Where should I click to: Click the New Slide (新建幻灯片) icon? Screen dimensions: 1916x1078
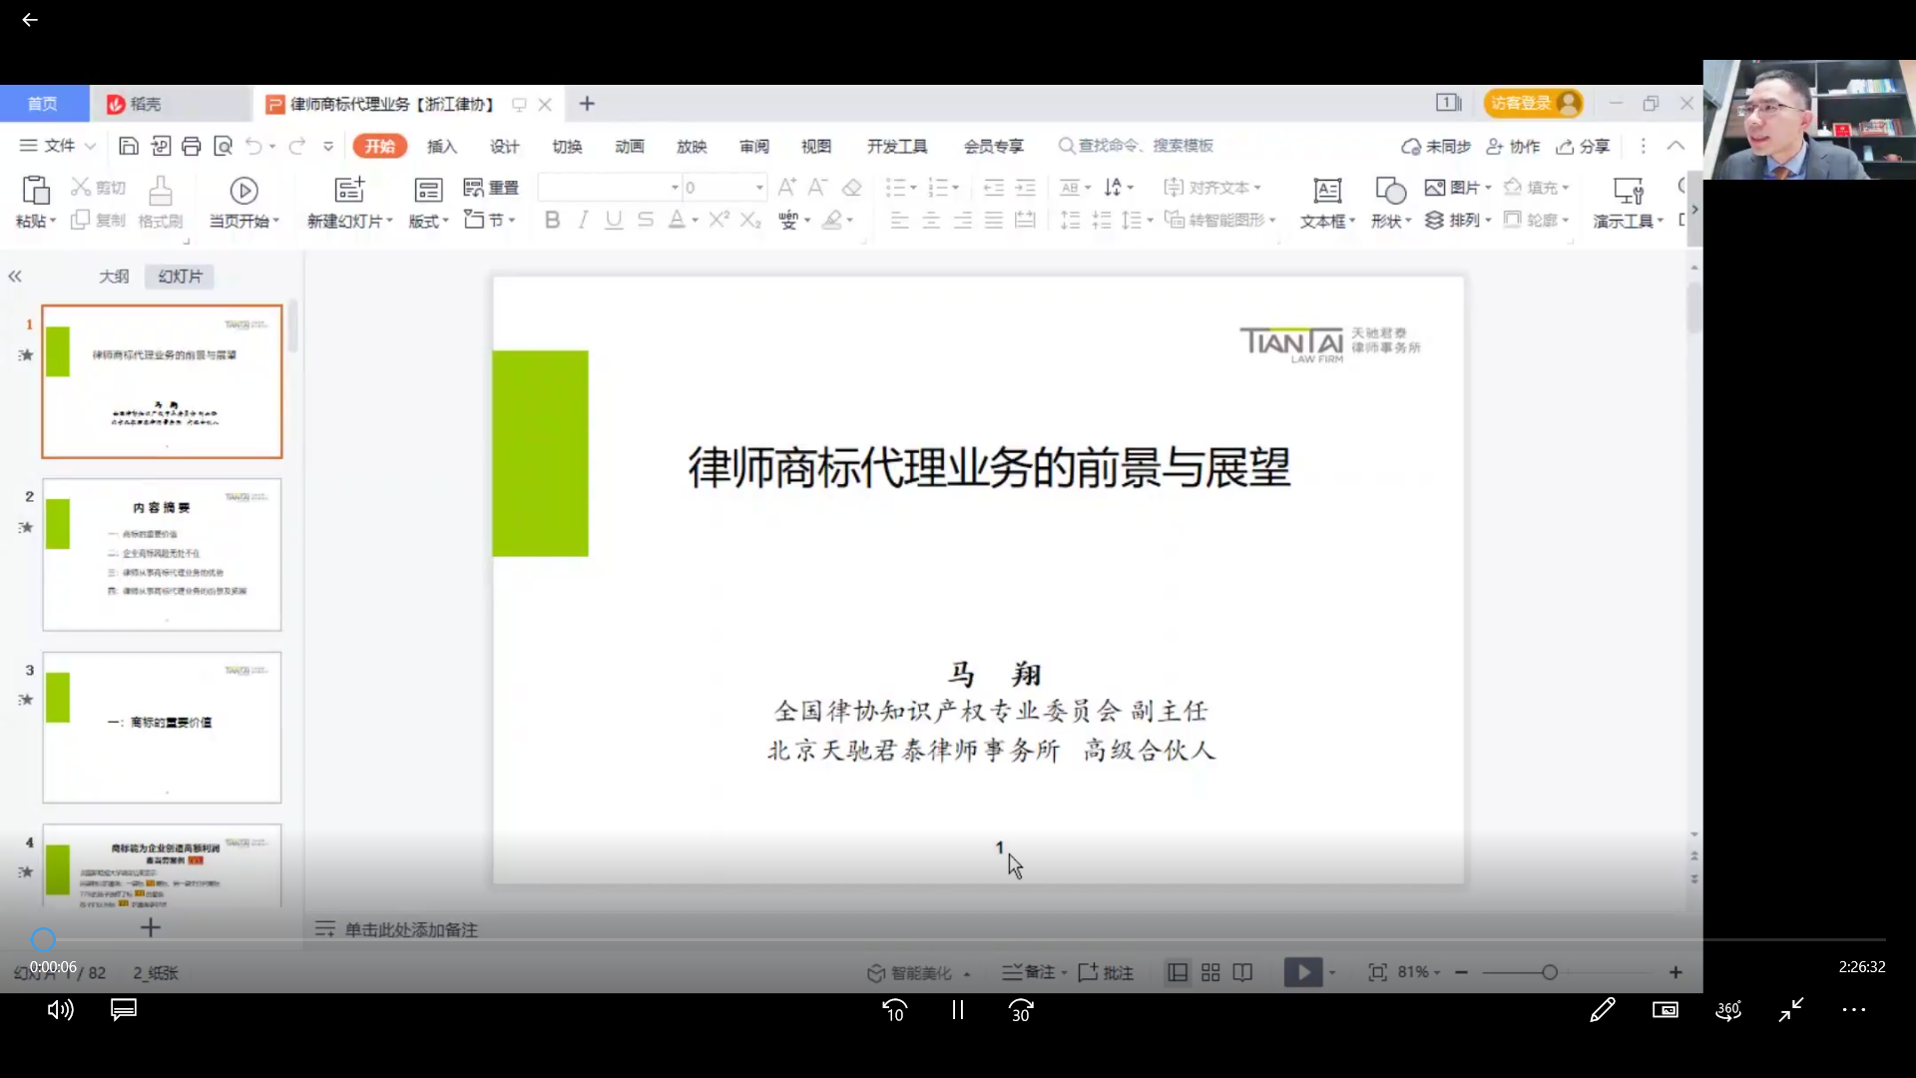coord(349,190)
